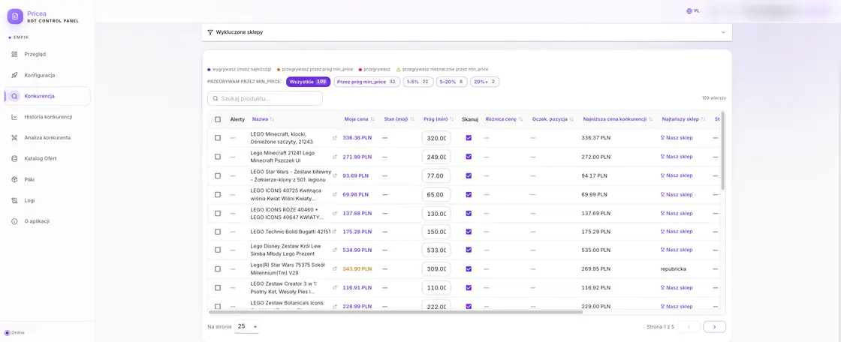Click the Szukaj produktu search field
Image resolution: width=841 pixels, height=342 pixels.
265,99
